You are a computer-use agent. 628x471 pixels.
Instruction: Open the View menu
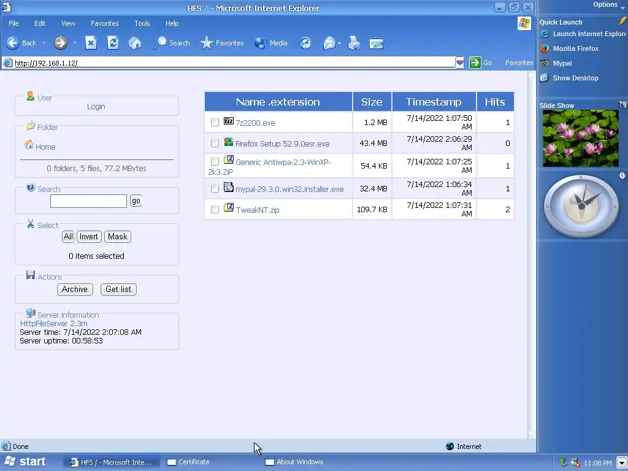point(68,23)
